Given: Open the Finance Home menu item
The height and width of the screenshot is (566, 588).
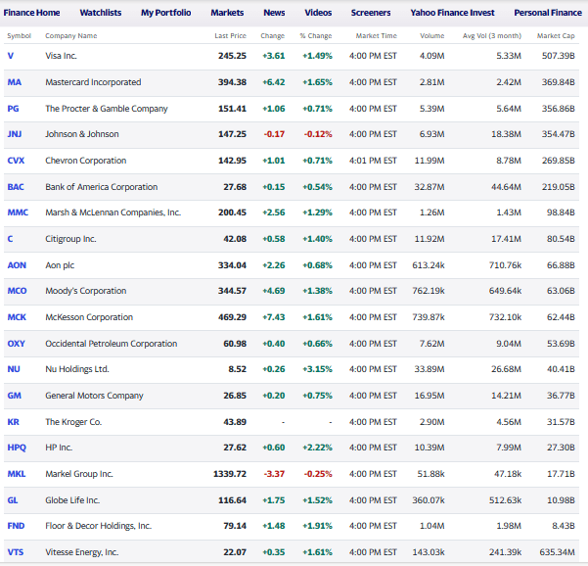Looking at the screenshot, I should pos(33,13).
